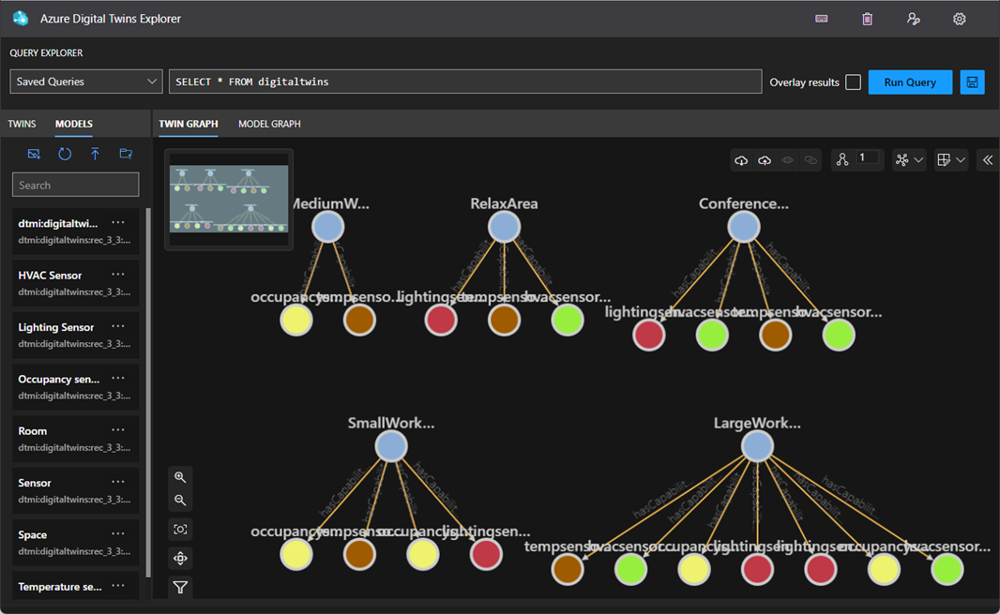This screenshot has height=614, width=1000.
Task: Select the HVAC Sensor model item
Action: 75,283
